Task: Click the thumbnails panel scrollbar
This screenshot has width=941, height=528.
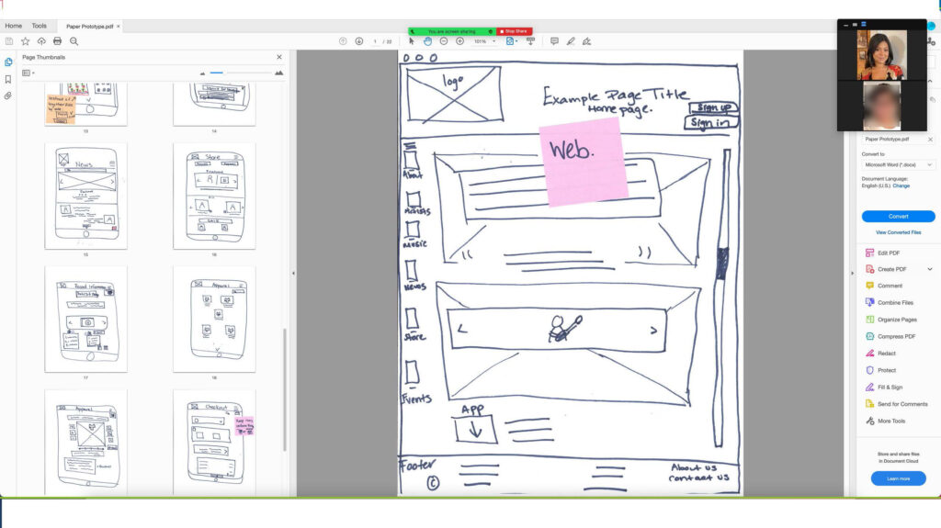Action: pyautogui.click(x=285, y=389)
